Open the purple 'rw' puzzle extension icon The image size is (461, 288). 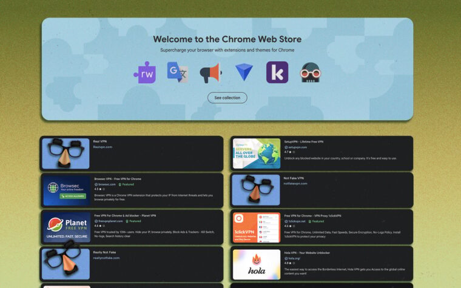click(x=144, y=73)
